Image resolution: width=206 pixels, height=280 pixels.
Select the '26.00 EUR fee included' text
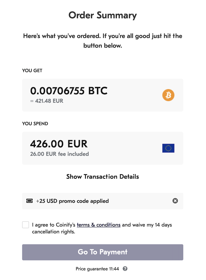point(59,154)
